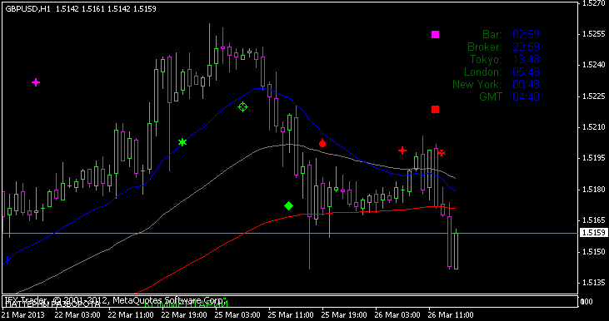Viewport: 609px width, 321px height.
Task: Click the GBPUSD,H1 chart title
Action: tap(28, 8)
